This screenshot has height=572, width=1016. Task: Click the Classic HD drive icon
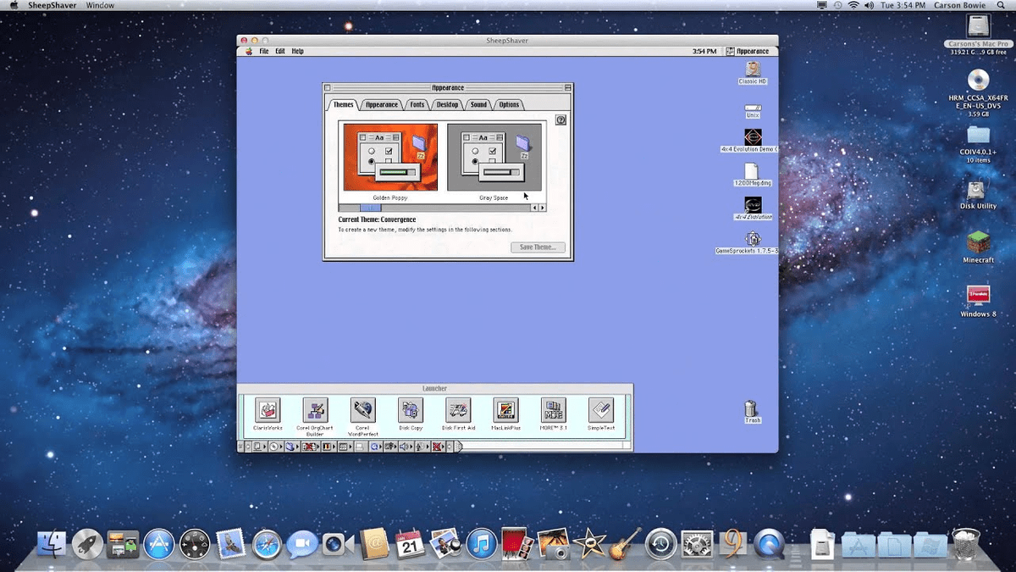(752, 70)
